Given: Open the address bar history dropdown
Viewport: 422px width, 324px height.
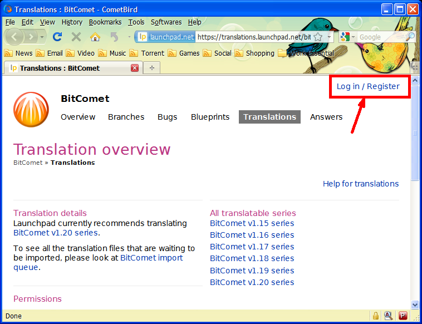Looking at the screenshot, I should pos(329,37).
